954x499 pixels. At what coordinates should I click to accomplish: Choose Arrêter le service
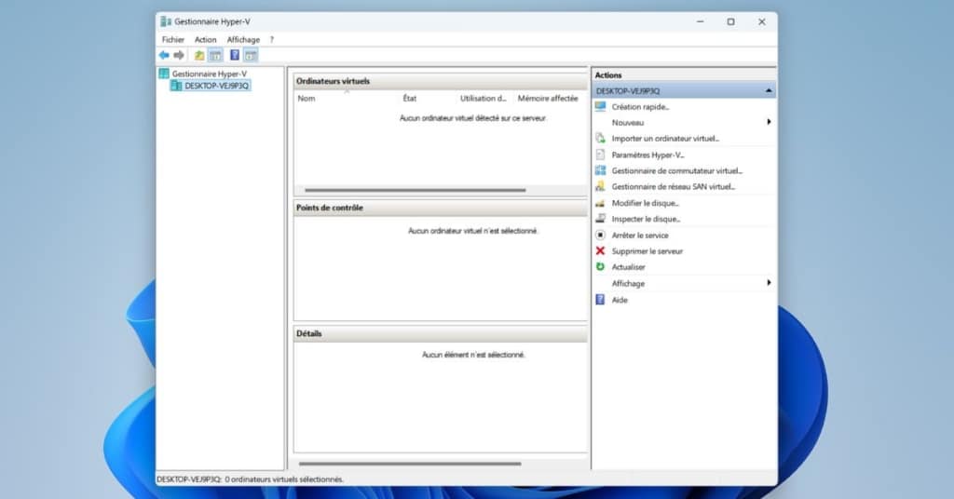tap(639, 236)
